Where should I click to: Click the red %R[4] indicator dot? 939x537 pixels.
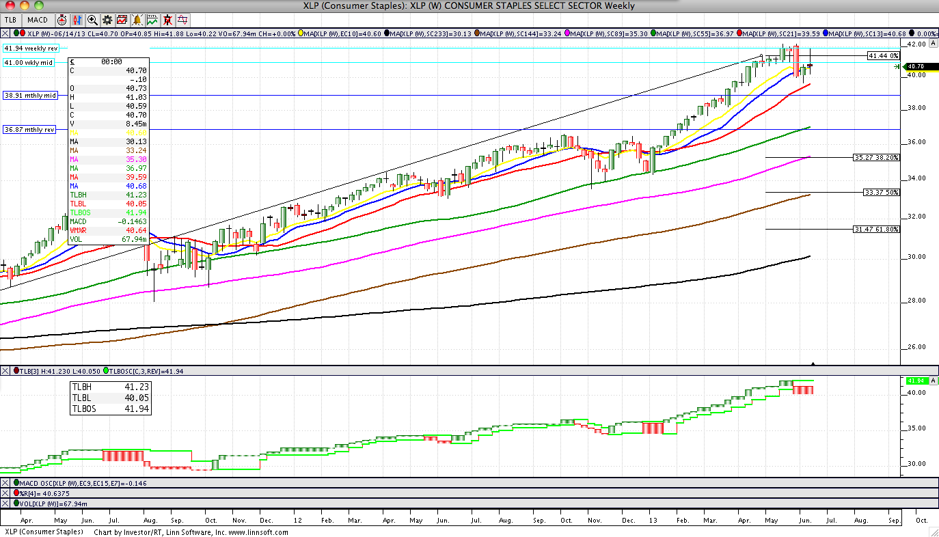(x=16, y=493)
